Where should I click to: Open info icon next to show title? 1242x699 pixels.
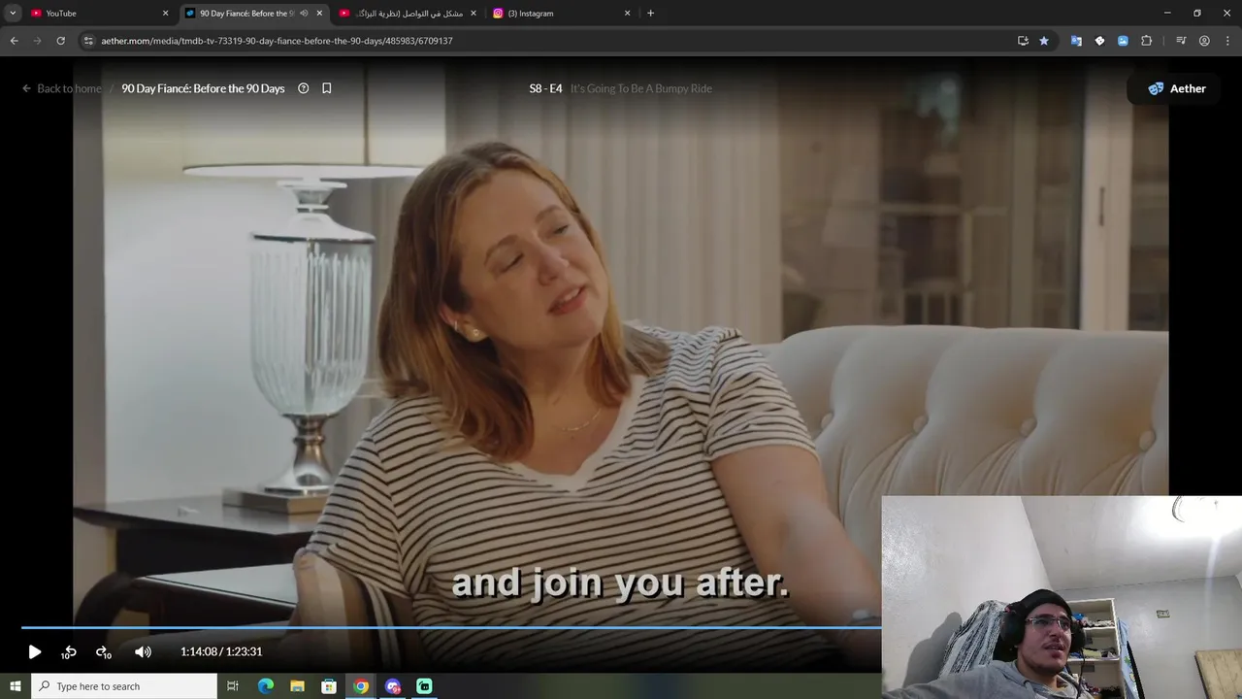pos(303,88)
